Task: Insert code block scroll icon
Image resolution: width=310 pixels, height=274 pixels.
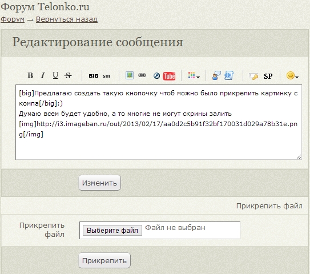Action: click(x=229, y=75)
